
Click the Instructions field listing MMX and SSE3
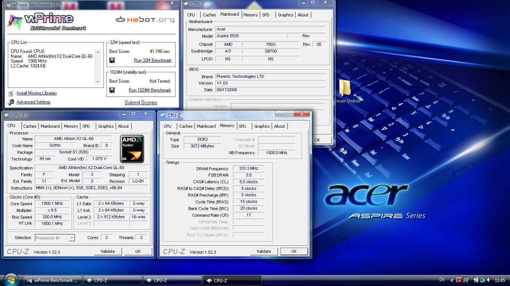[x=91, y=188]
